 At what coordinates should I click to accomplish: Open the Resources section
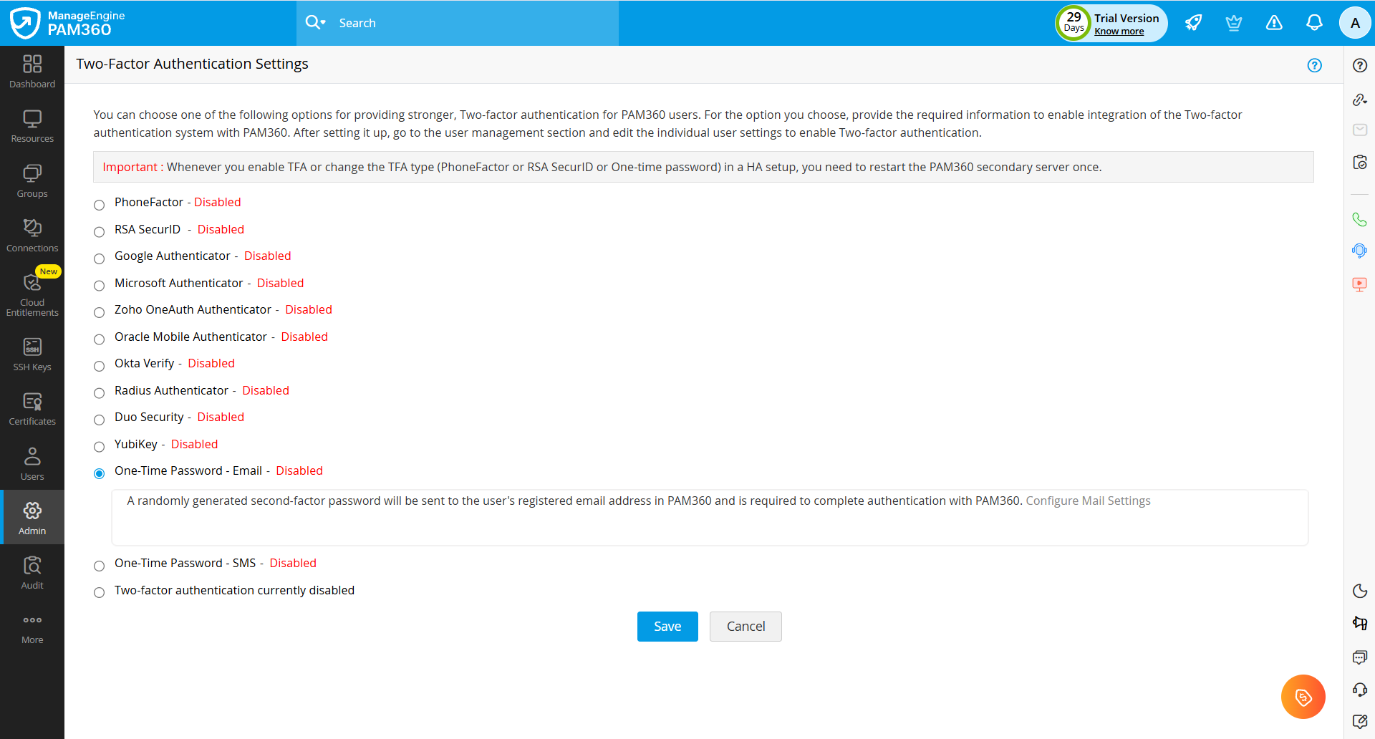pyautogui.click(x=32, y=127)
